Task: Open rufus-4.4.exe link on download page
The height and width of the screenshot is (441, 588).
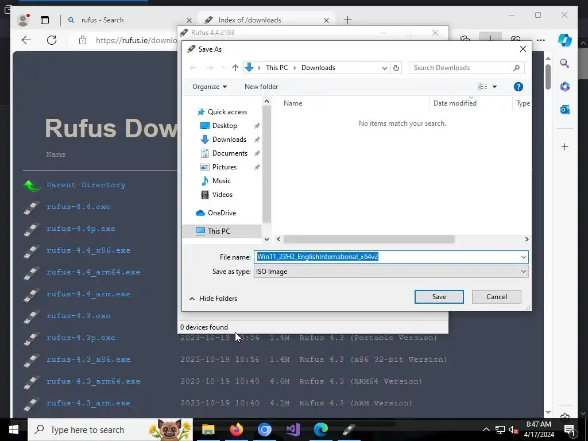Action: point(78,207)
